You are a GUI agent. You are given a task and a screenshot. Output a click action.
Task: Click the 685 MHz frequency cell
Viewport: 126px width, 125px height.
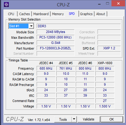coord(46,68)
